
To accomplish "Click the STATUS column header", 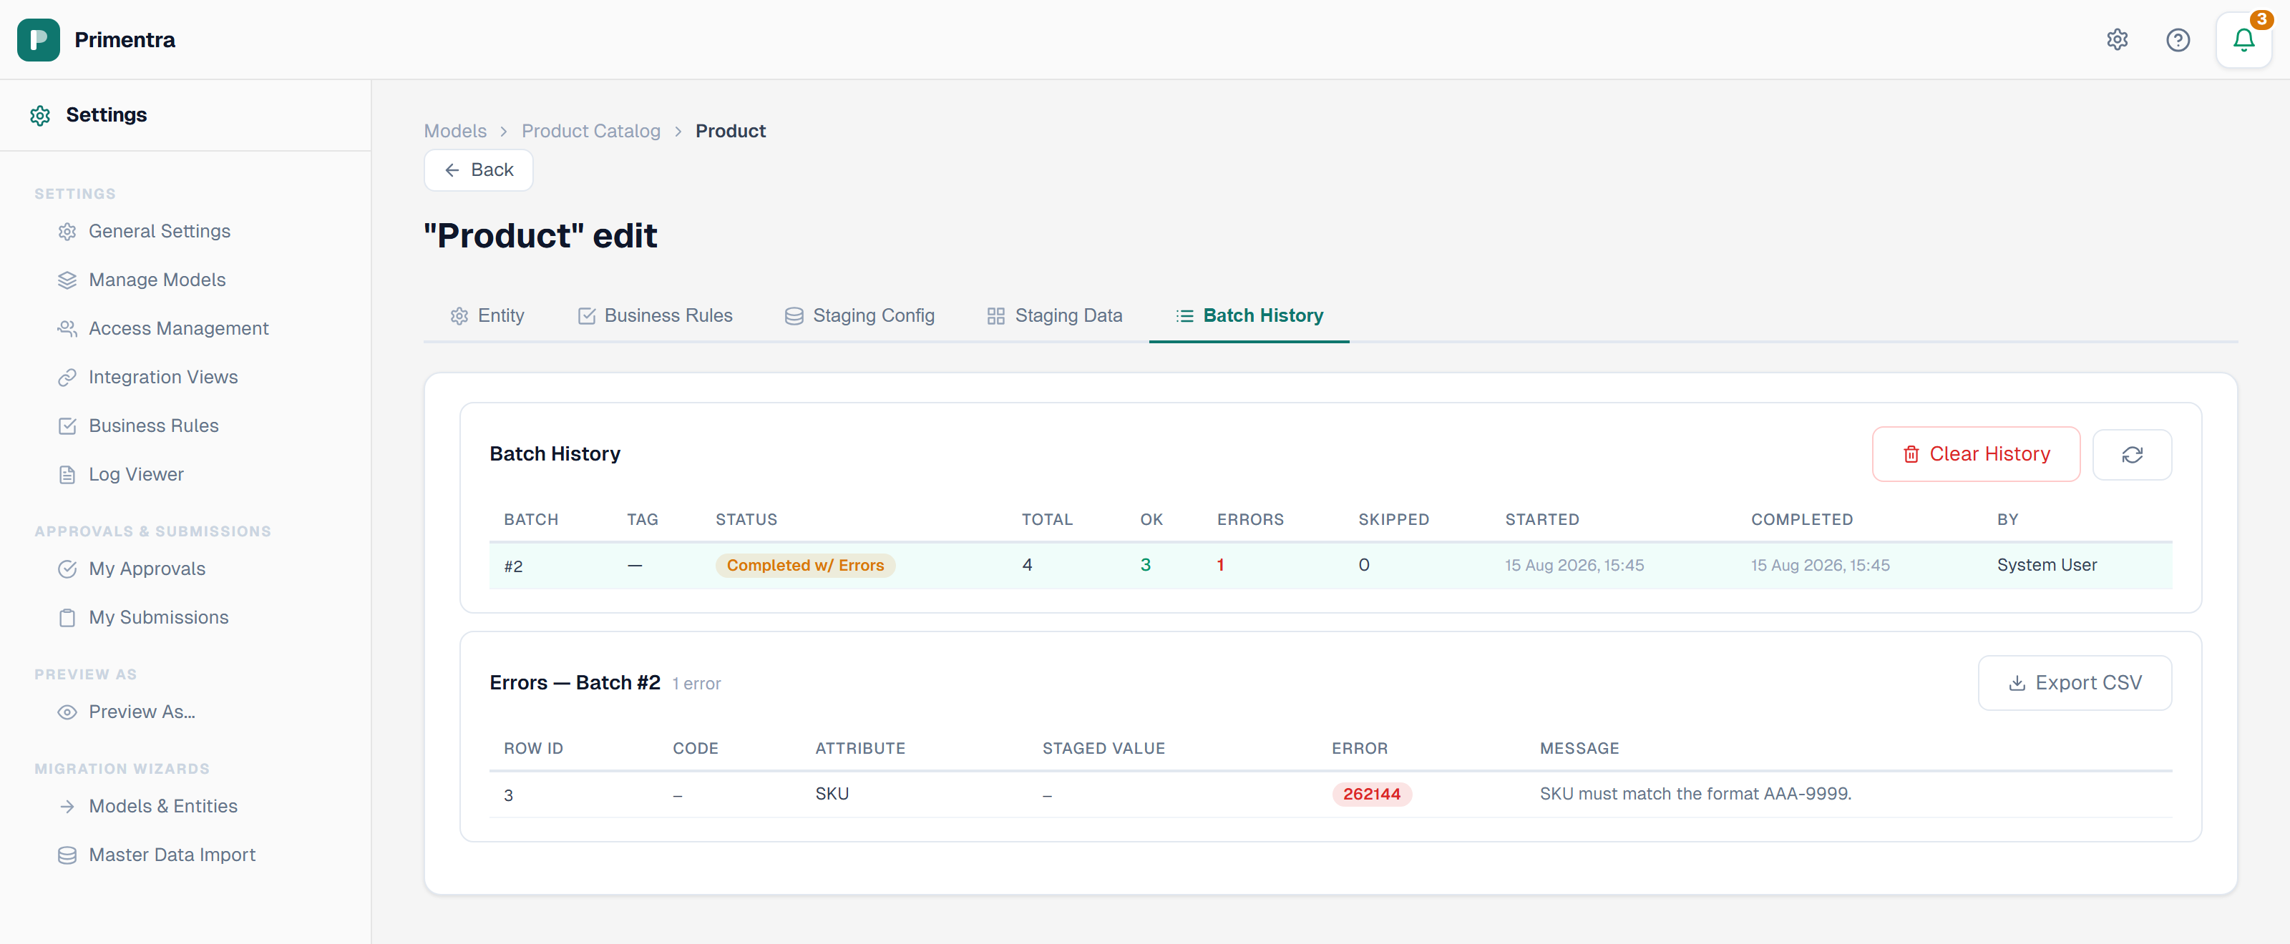I will pos(746,519).
